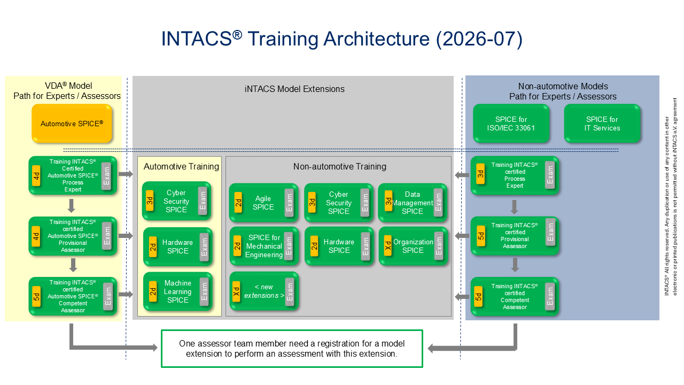Select Cyber Security SPICE under Automotive Training
The height and width of the screenshot is (385, 684).
(x=176, y=201)
